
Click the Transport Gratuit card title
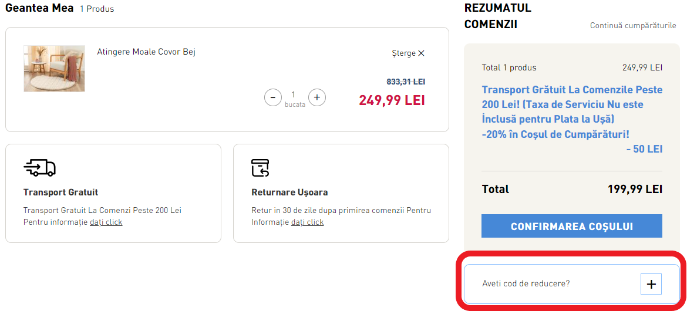(60, 192)
